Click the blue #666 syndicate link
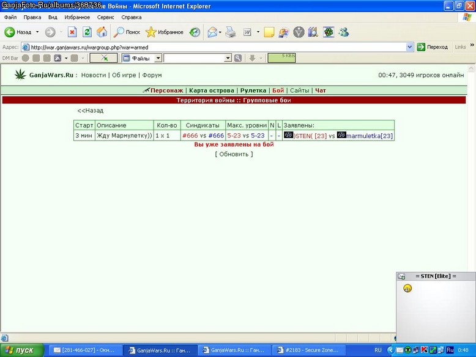This screenshot has width=476, height=357. coord(216,135)
